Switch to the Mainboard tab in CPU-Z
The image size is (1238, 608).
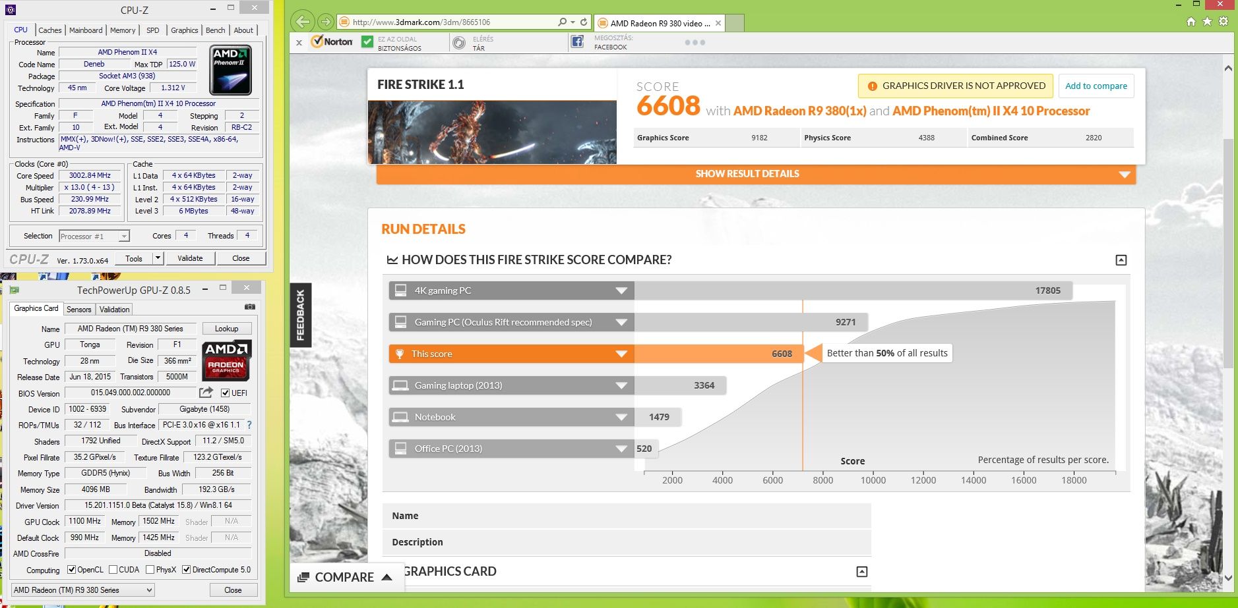(x=86, y=30)
